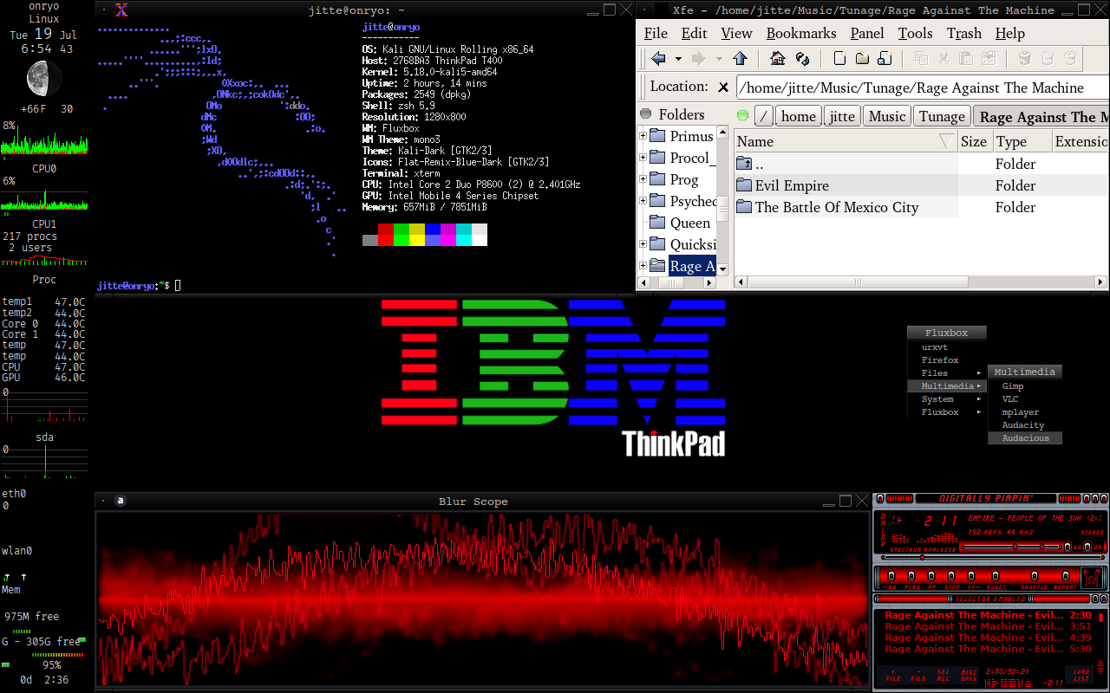
Task: Open the back-history dropdown arrow
Action: [678, 59]
